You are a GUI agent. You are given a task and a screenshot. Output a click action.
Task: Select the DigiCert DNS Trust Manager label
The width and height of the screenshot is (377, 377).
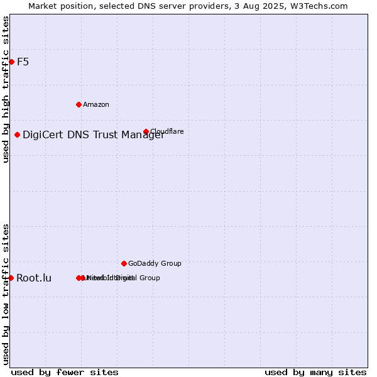[94, 135]
